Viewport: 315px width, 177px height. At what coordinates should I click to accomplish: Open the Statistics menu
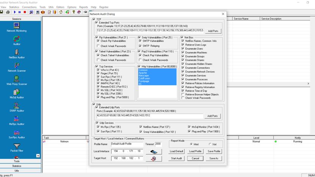point(14,7)
